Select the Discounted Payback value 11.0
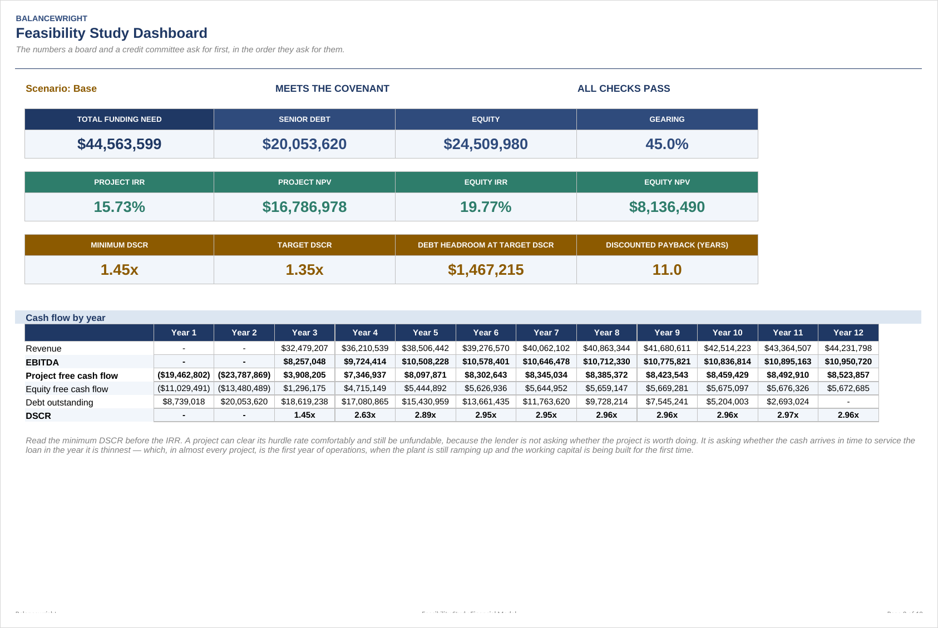 click(667, 270)
